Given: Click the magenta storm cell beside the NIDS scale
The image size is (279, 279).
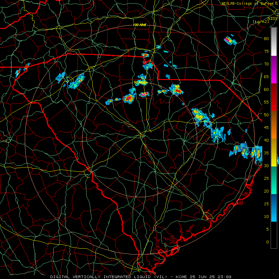Looking at the screenshot, I should click(230, 41).
